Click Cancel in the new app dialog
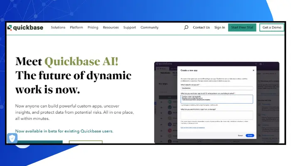 coord(240,136)
